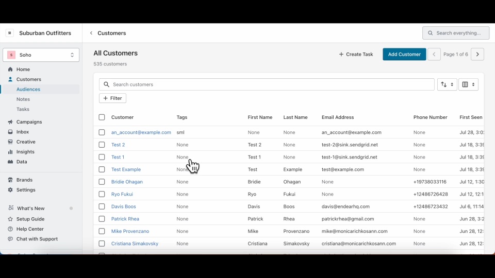Click the Campaigns megaphone icon
Image resolution: width=495 pixels, height=278 pixels.
click(10, 122)
